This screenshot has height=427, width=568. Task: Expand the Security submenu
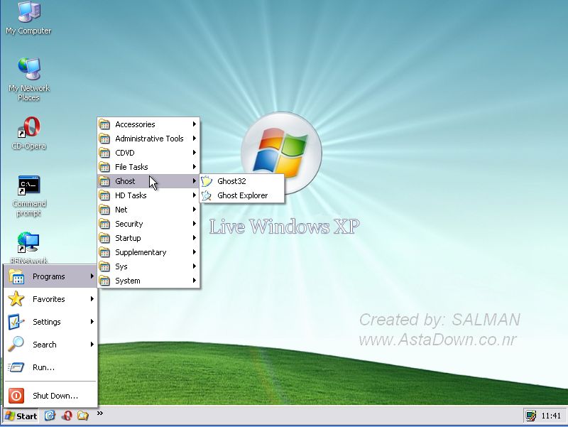pos(129,223)
